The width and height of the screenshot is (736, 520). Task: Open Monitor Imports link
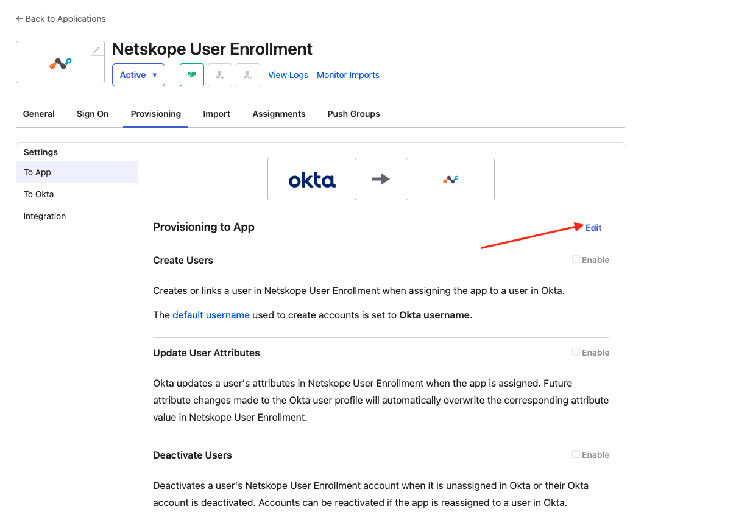point(348,75)
